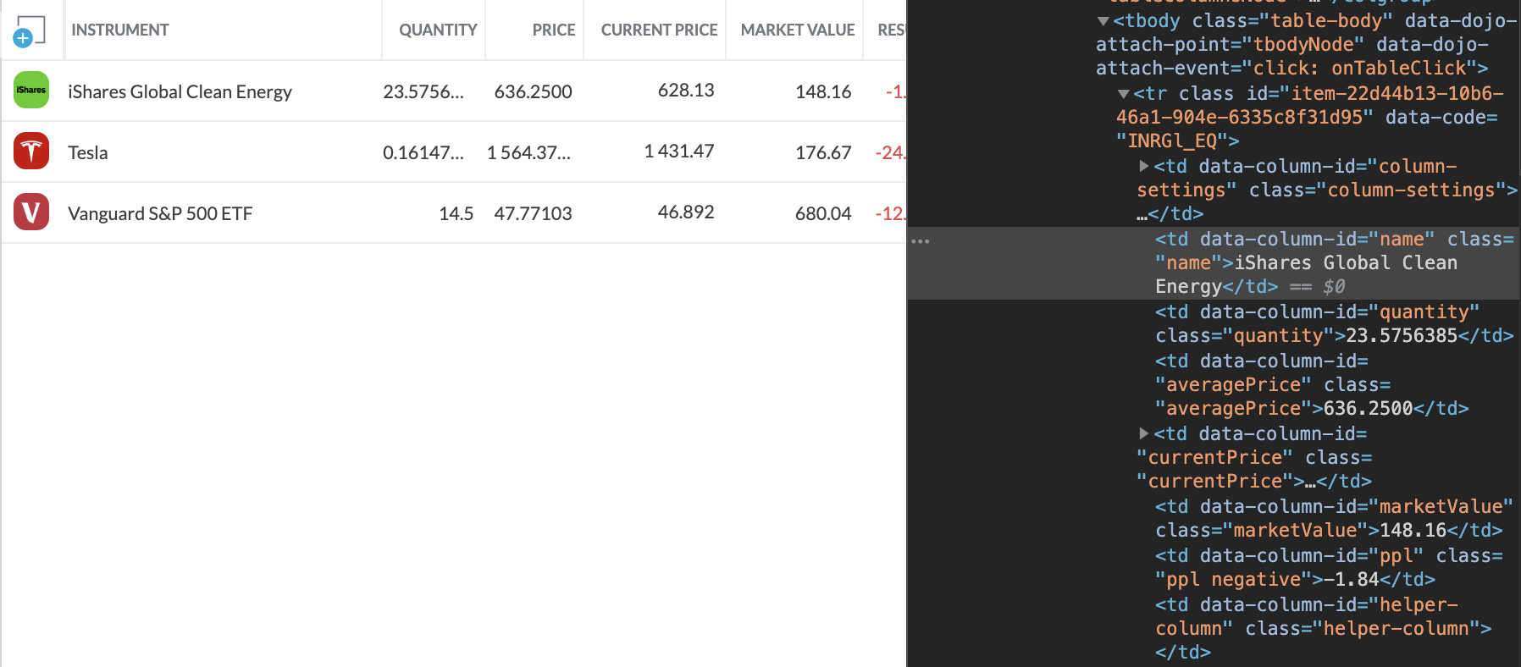Screen dimensions: 1521x667
Task: Collapse the tbody table-body node in DevTools
Action: (1103, 21)
